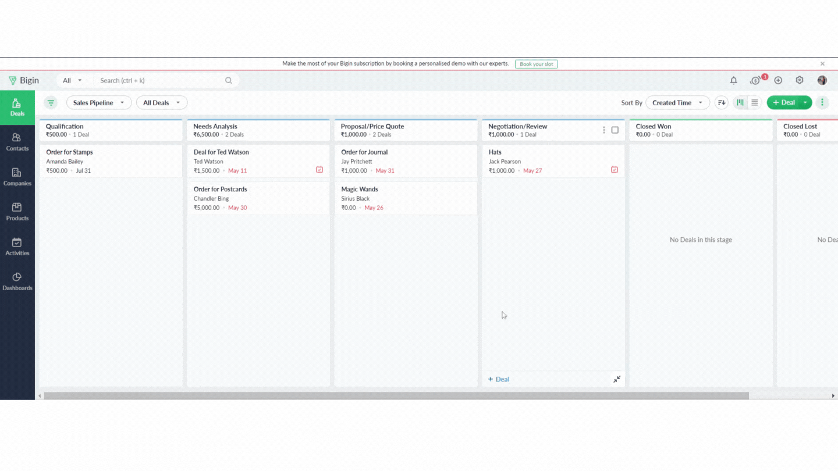Click the sort order icon
This screenshot has height=471, width=838.
coord(722,103)
